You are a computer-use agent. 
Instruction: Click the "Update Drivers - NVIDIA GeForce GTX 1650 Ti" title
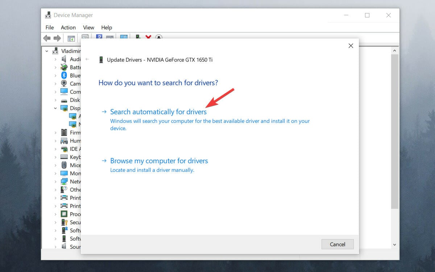pos(160,60)
